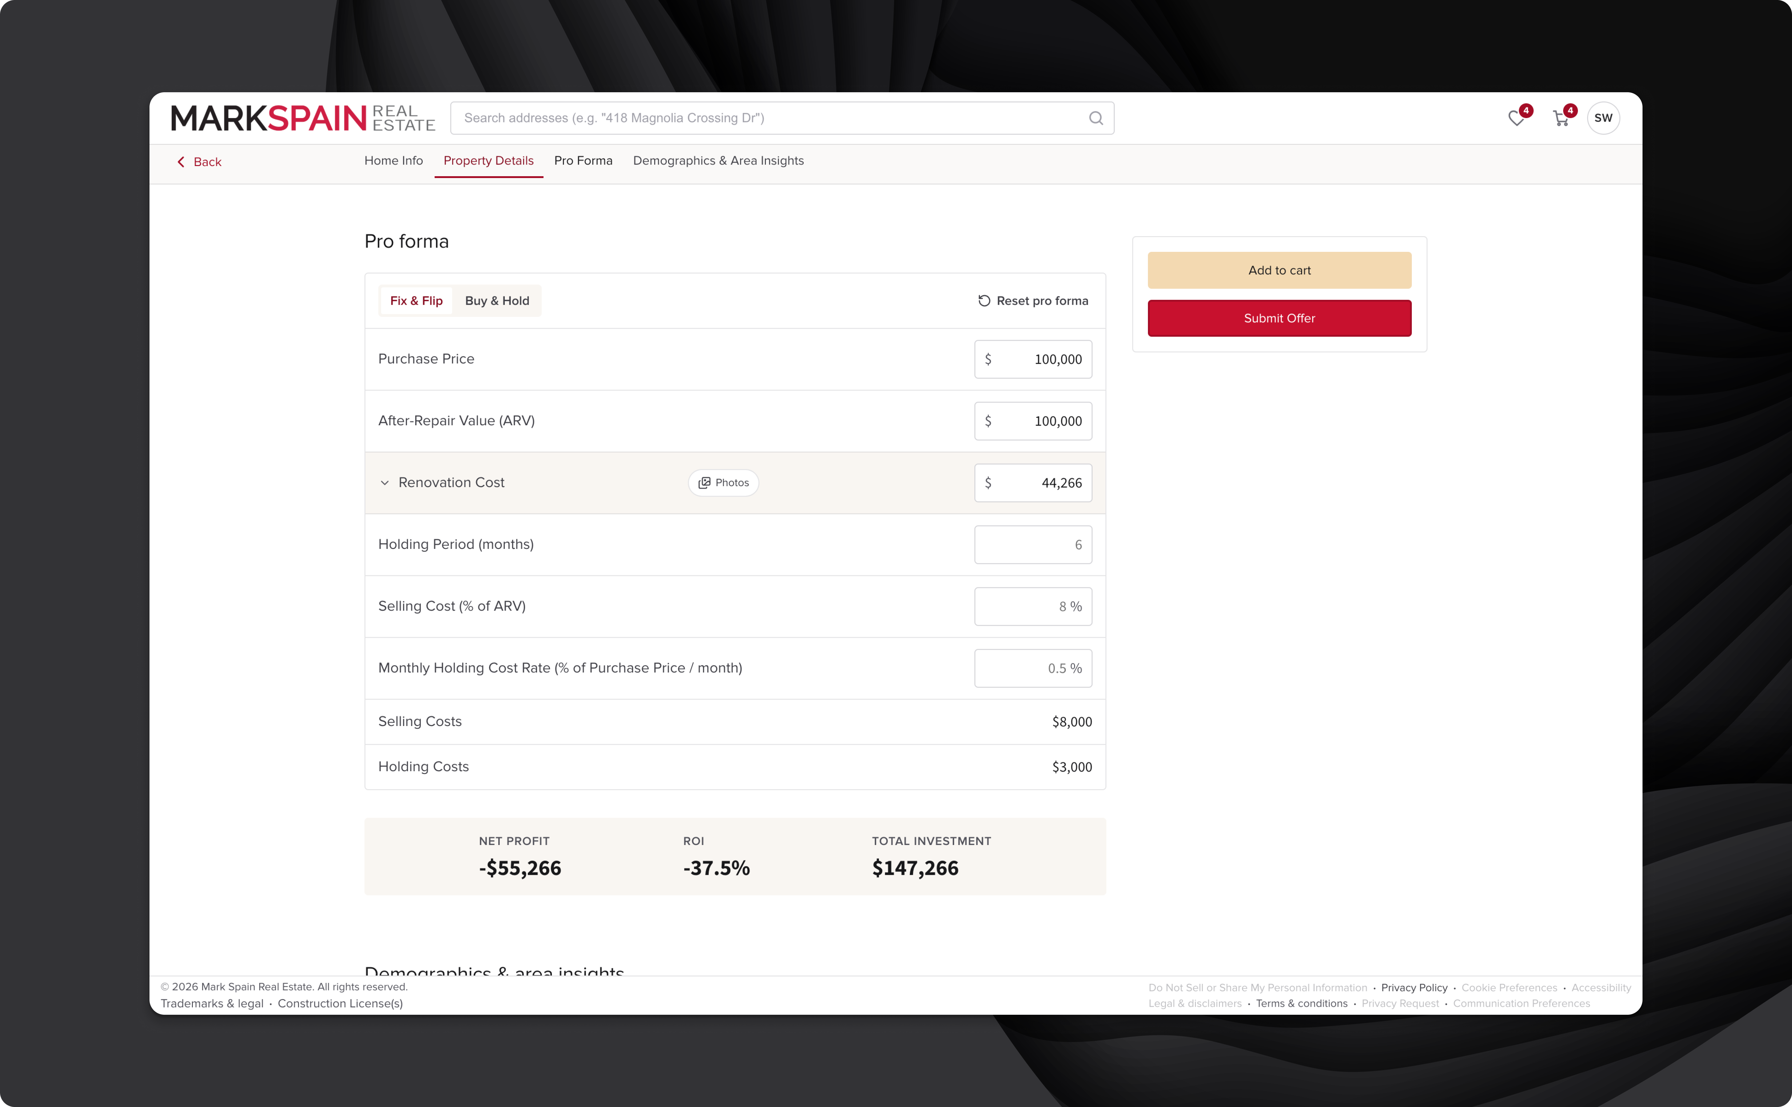Screen dimensions: 1792x1107
Task: Edit the Renovation Cost amount field
Action: [x=1033, y=482]
